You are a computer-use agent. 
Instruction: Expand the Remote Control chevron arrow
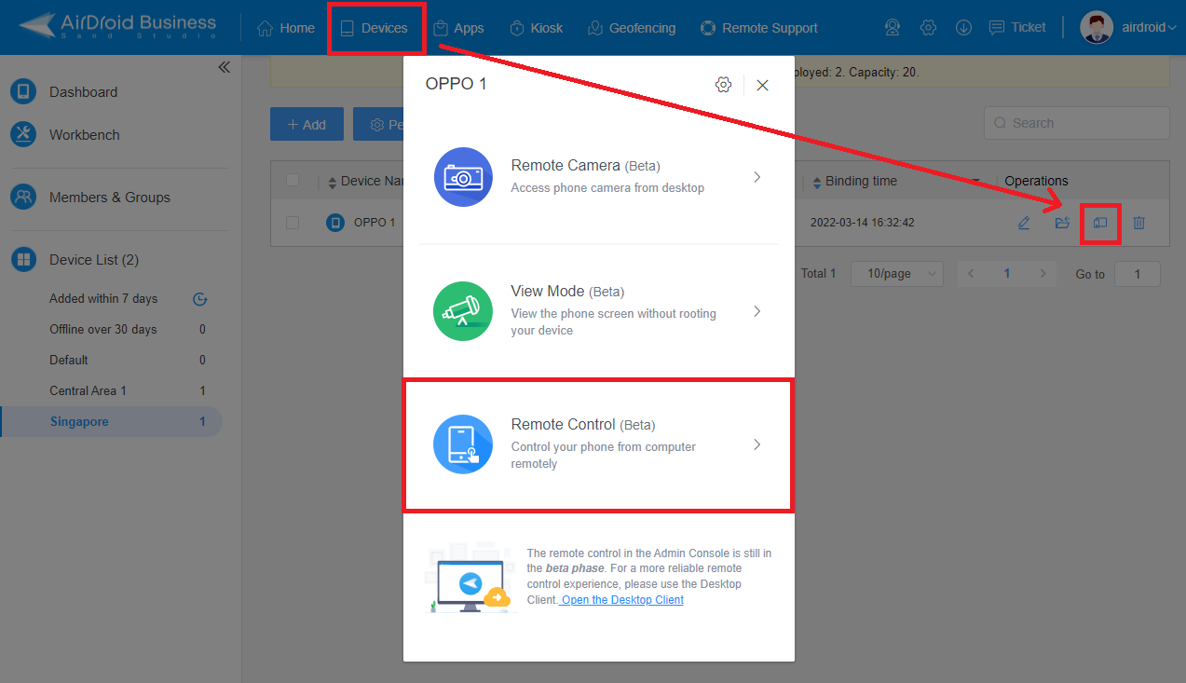(x=757, y=445)
